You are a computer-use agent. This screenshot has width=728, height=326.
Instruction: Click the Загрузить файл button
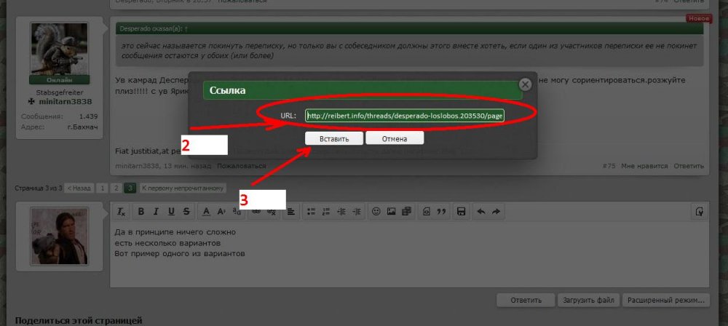588,300
